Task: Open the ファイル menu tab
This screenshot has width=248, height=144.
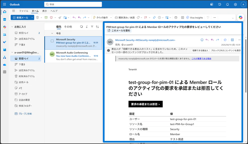Action: coord(24,11)
